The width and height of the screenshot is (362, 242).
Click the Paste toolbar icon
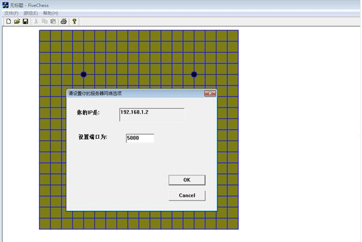(x=53, y=22)
